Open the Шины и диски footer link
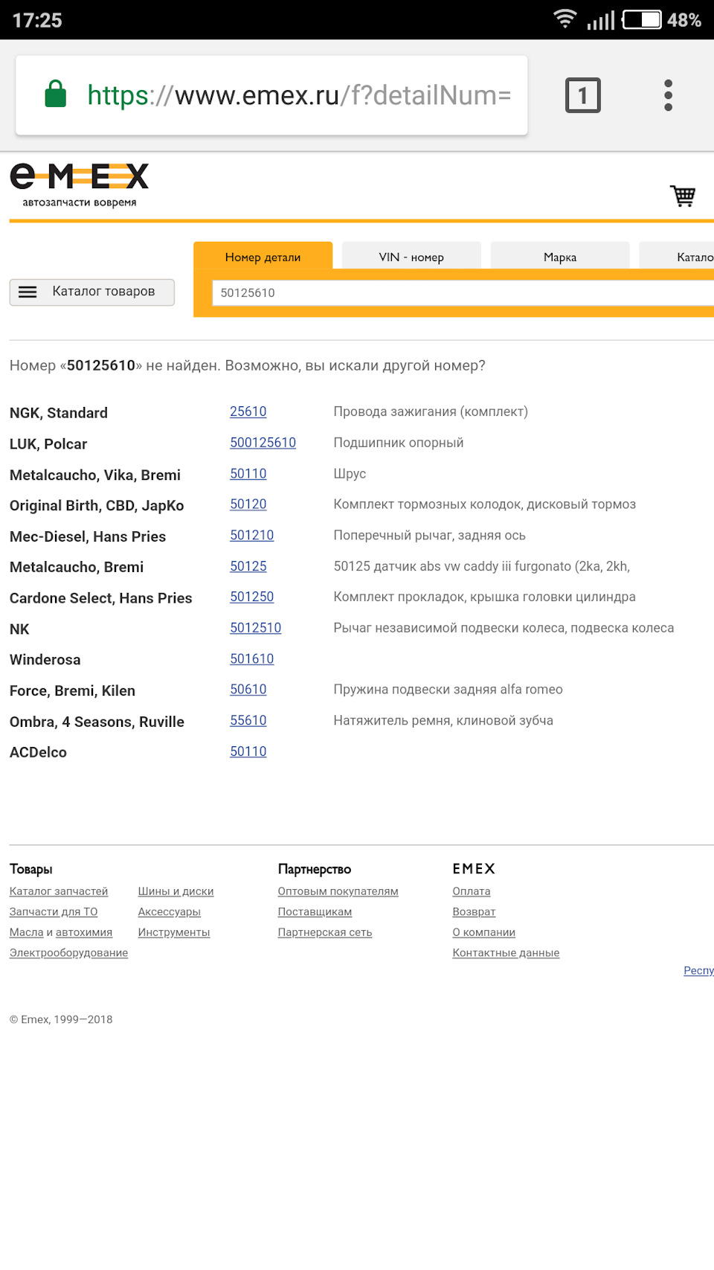This screenshot has height=1270, width=714. (176, 891)
